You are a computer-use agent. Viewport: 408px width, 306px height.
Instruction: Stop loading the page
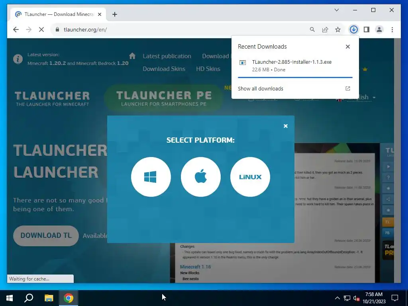point(41,29)
